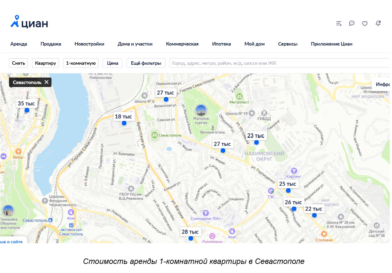The height and width of the screenshot is (273, 392).
Task: Click the Севастополь stadium green icon
Action: coord(154,135)
